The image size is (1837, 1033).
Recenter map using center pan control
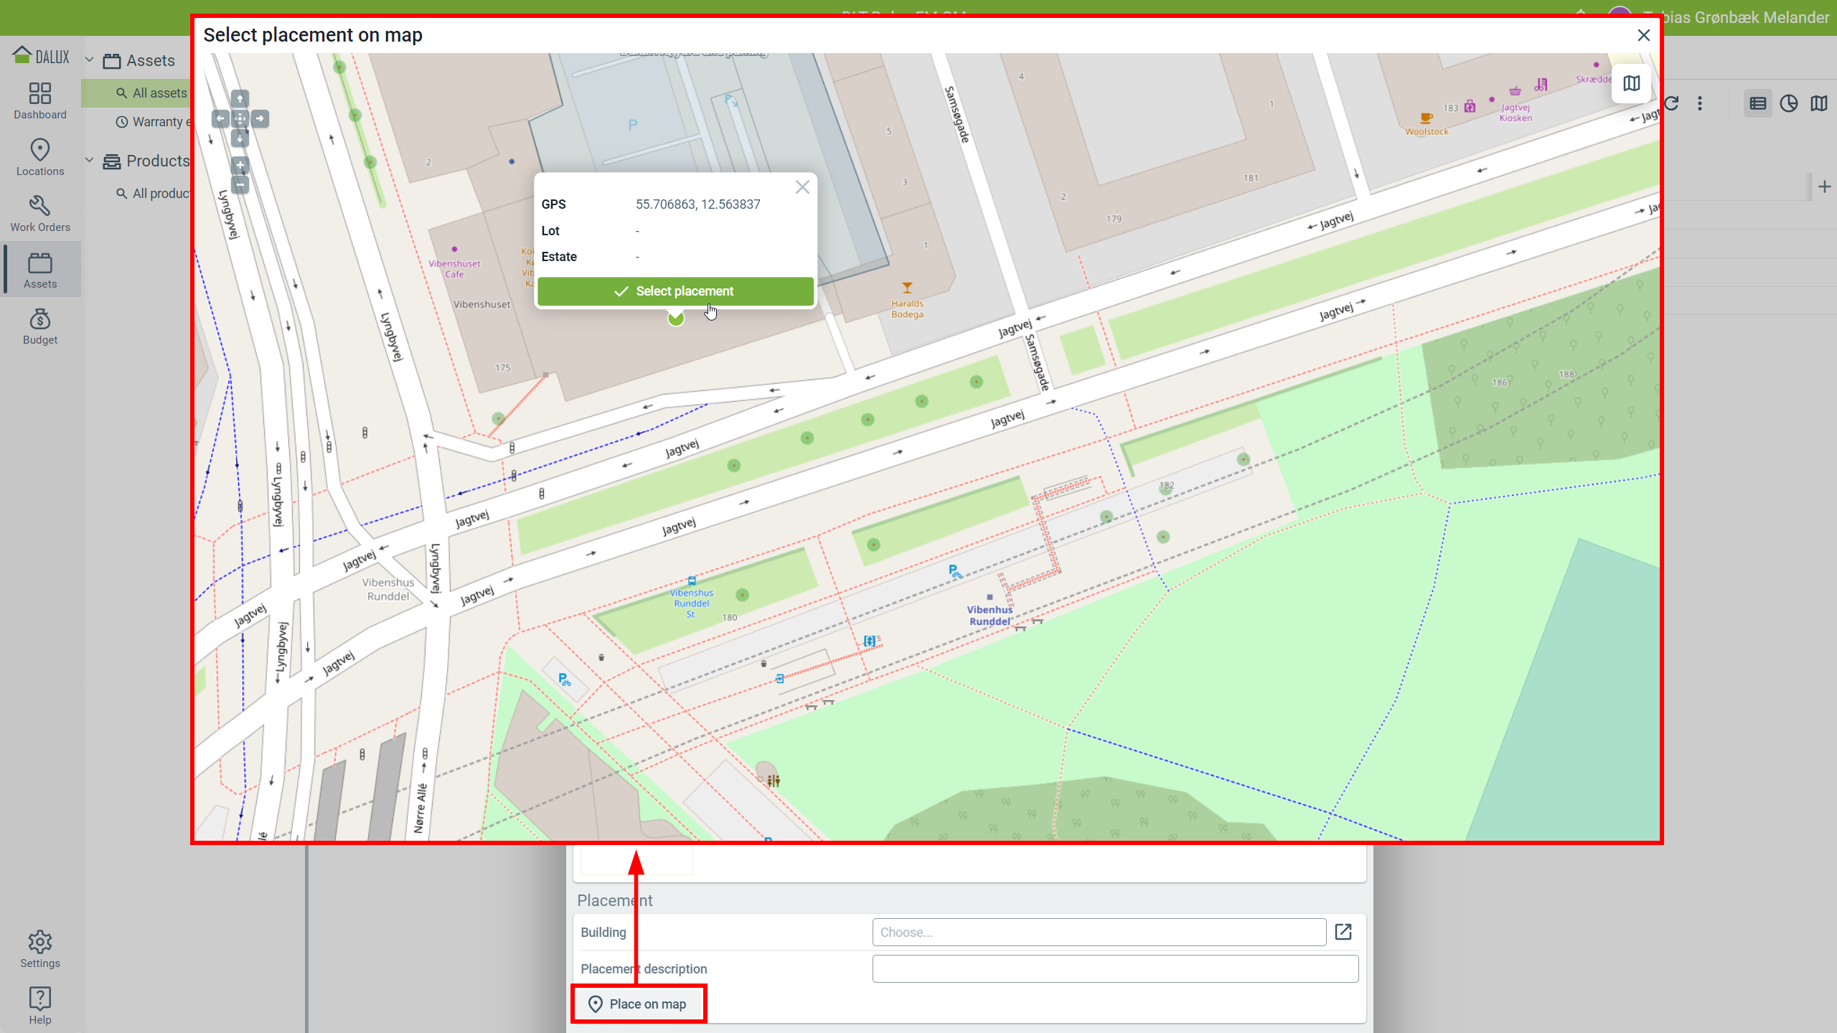point(240,118)
